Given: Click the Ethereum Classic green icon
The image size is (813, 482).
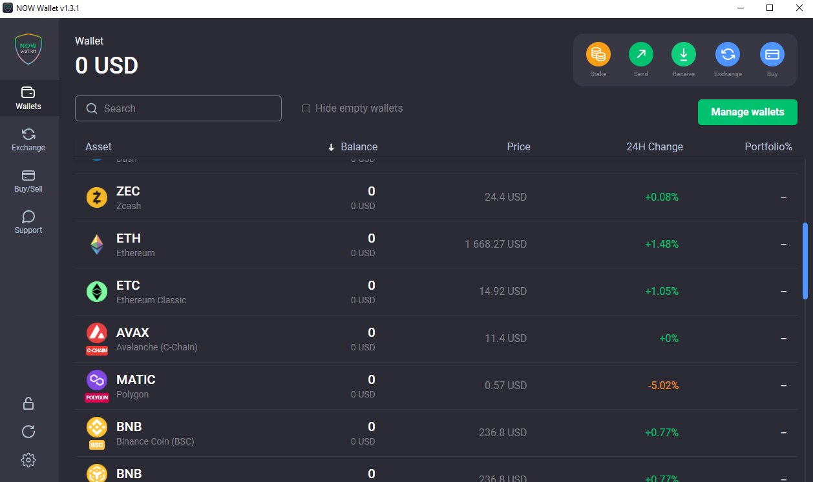Looking at the screenshot, I should [97, 292].
